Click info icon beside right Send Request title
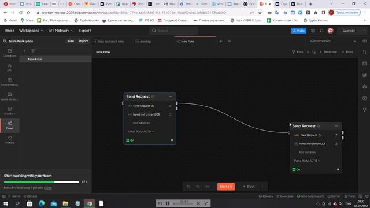370x208 pixels. point(319,126)
